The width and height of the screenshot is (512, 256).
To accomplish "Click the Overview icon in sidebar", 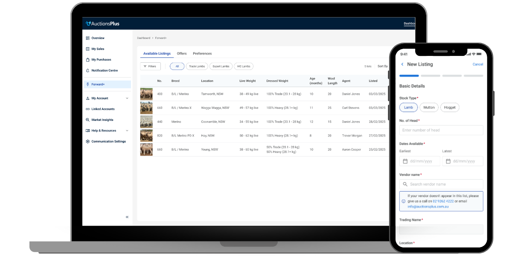I will point(87,38).
